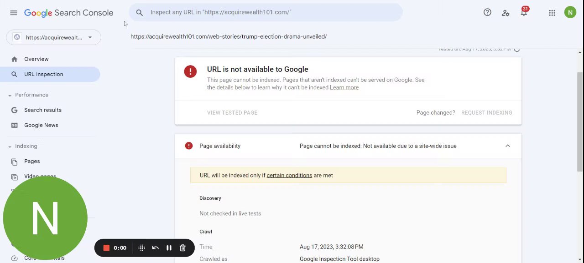Open the Google apps grid
This screenshot has width=584, height=263.
pos(552,13)
